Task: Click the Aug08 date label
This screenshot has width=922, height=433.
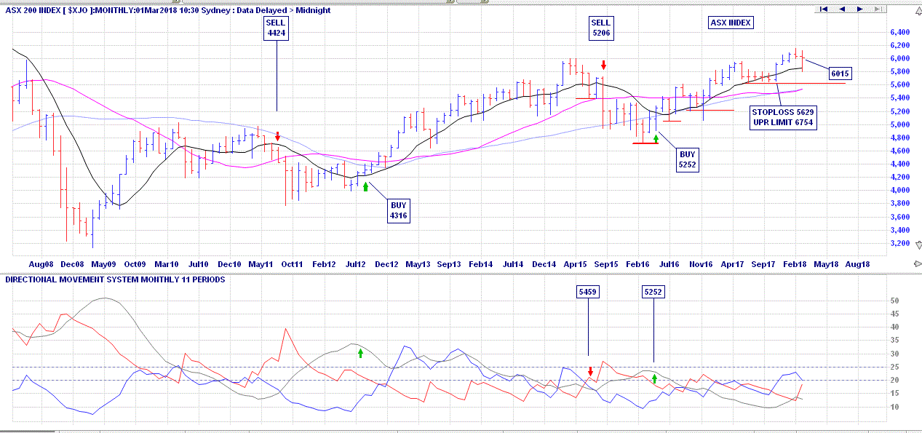Action: (41, 265)
